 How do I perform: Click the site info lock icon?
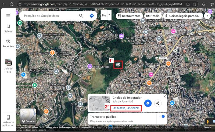tap(20, 4)
